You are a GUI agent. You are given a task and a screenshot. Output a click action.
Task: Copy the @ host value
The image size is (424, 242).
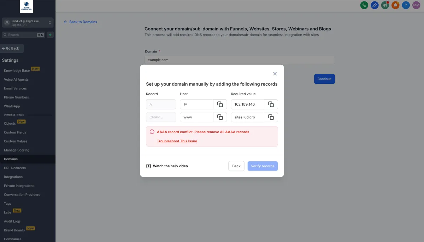(x=220, y=104)
